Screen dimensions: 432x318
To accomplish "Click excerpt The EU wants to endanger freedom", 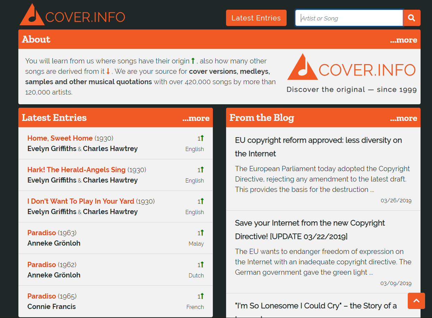I will tap(323, 262).
